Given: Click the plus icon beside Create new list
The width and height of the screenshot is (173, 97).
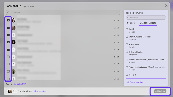Looking at the screenshot, I should (128, 82).
